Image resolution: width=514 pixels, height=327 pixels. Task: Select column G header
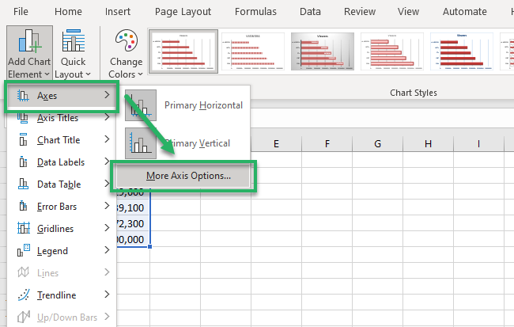click(377, 143)
